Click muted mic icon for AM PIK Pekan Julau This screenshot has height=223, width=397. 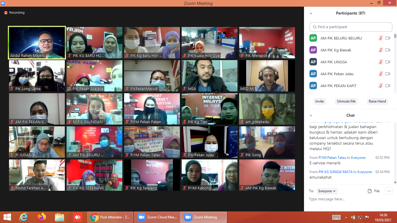[380, 74]
